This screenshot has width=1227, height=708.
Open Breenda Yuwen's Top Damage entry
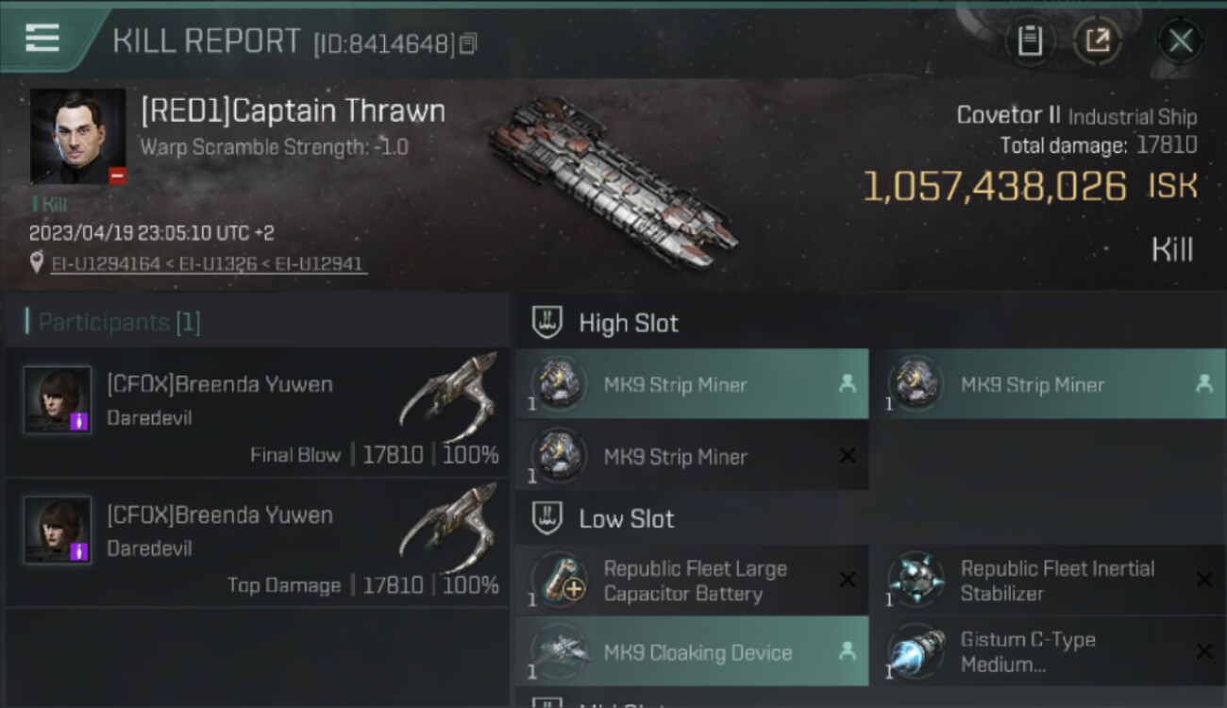257,543
